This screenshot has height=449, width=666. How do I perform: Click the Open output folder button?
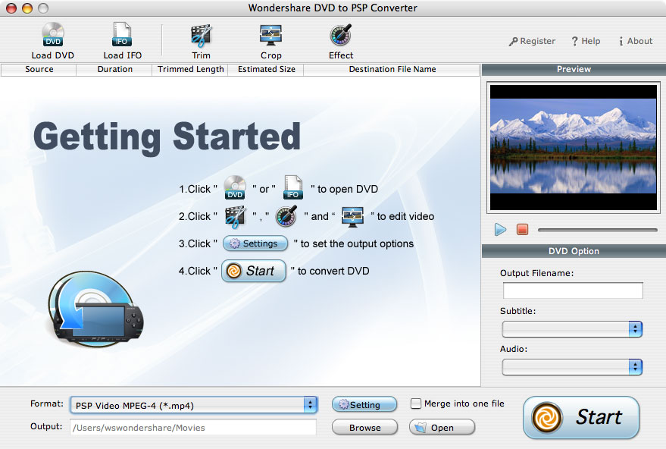(x=442, y=428)
